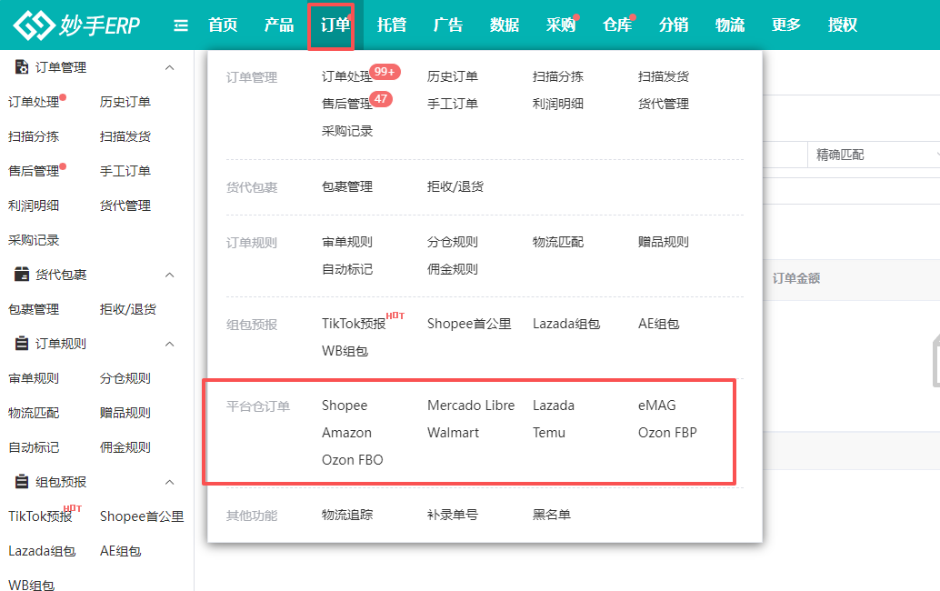Open the 仓库 top menu
The image size is (940, 591).
617,25
